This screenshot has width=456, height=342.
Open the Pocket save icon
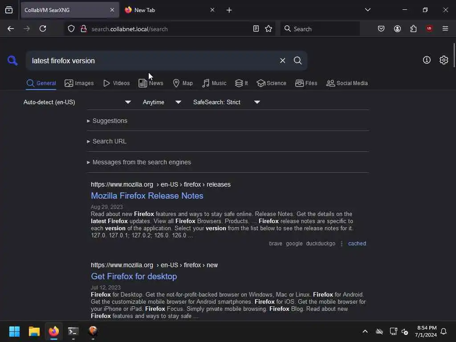coord(381,29)
